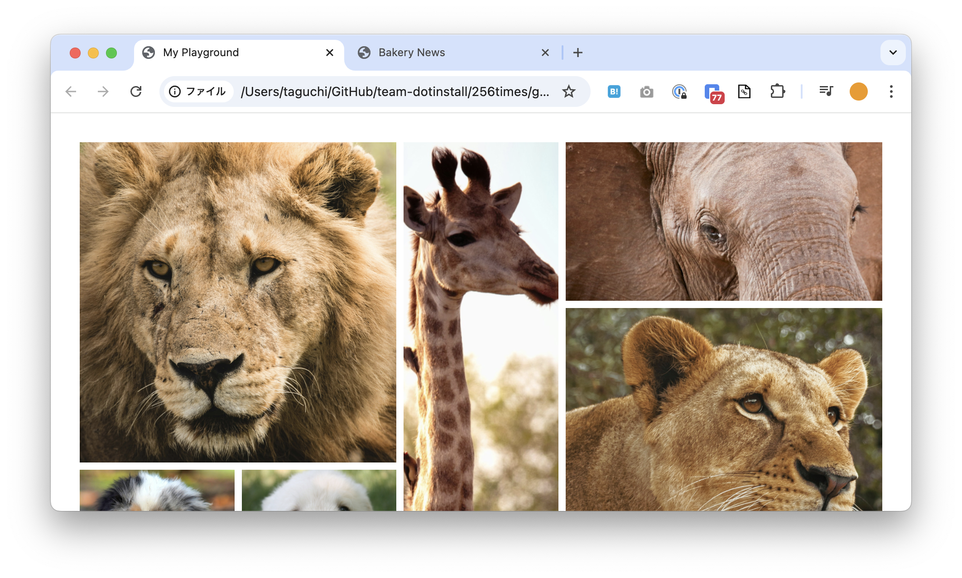Close the Bakery News tab

545,53
